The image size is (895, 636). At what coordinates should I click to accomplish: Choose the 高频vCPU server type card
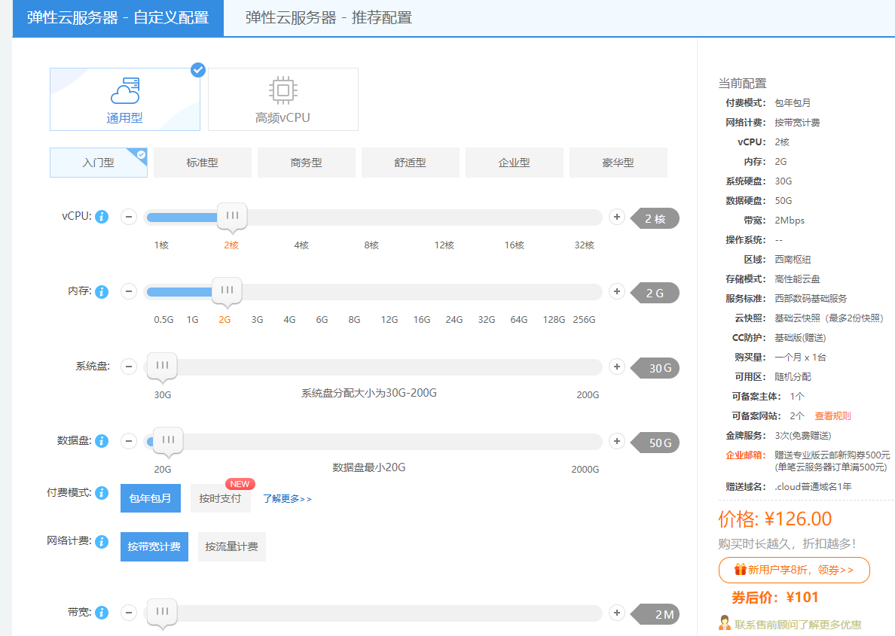(283, 99)
